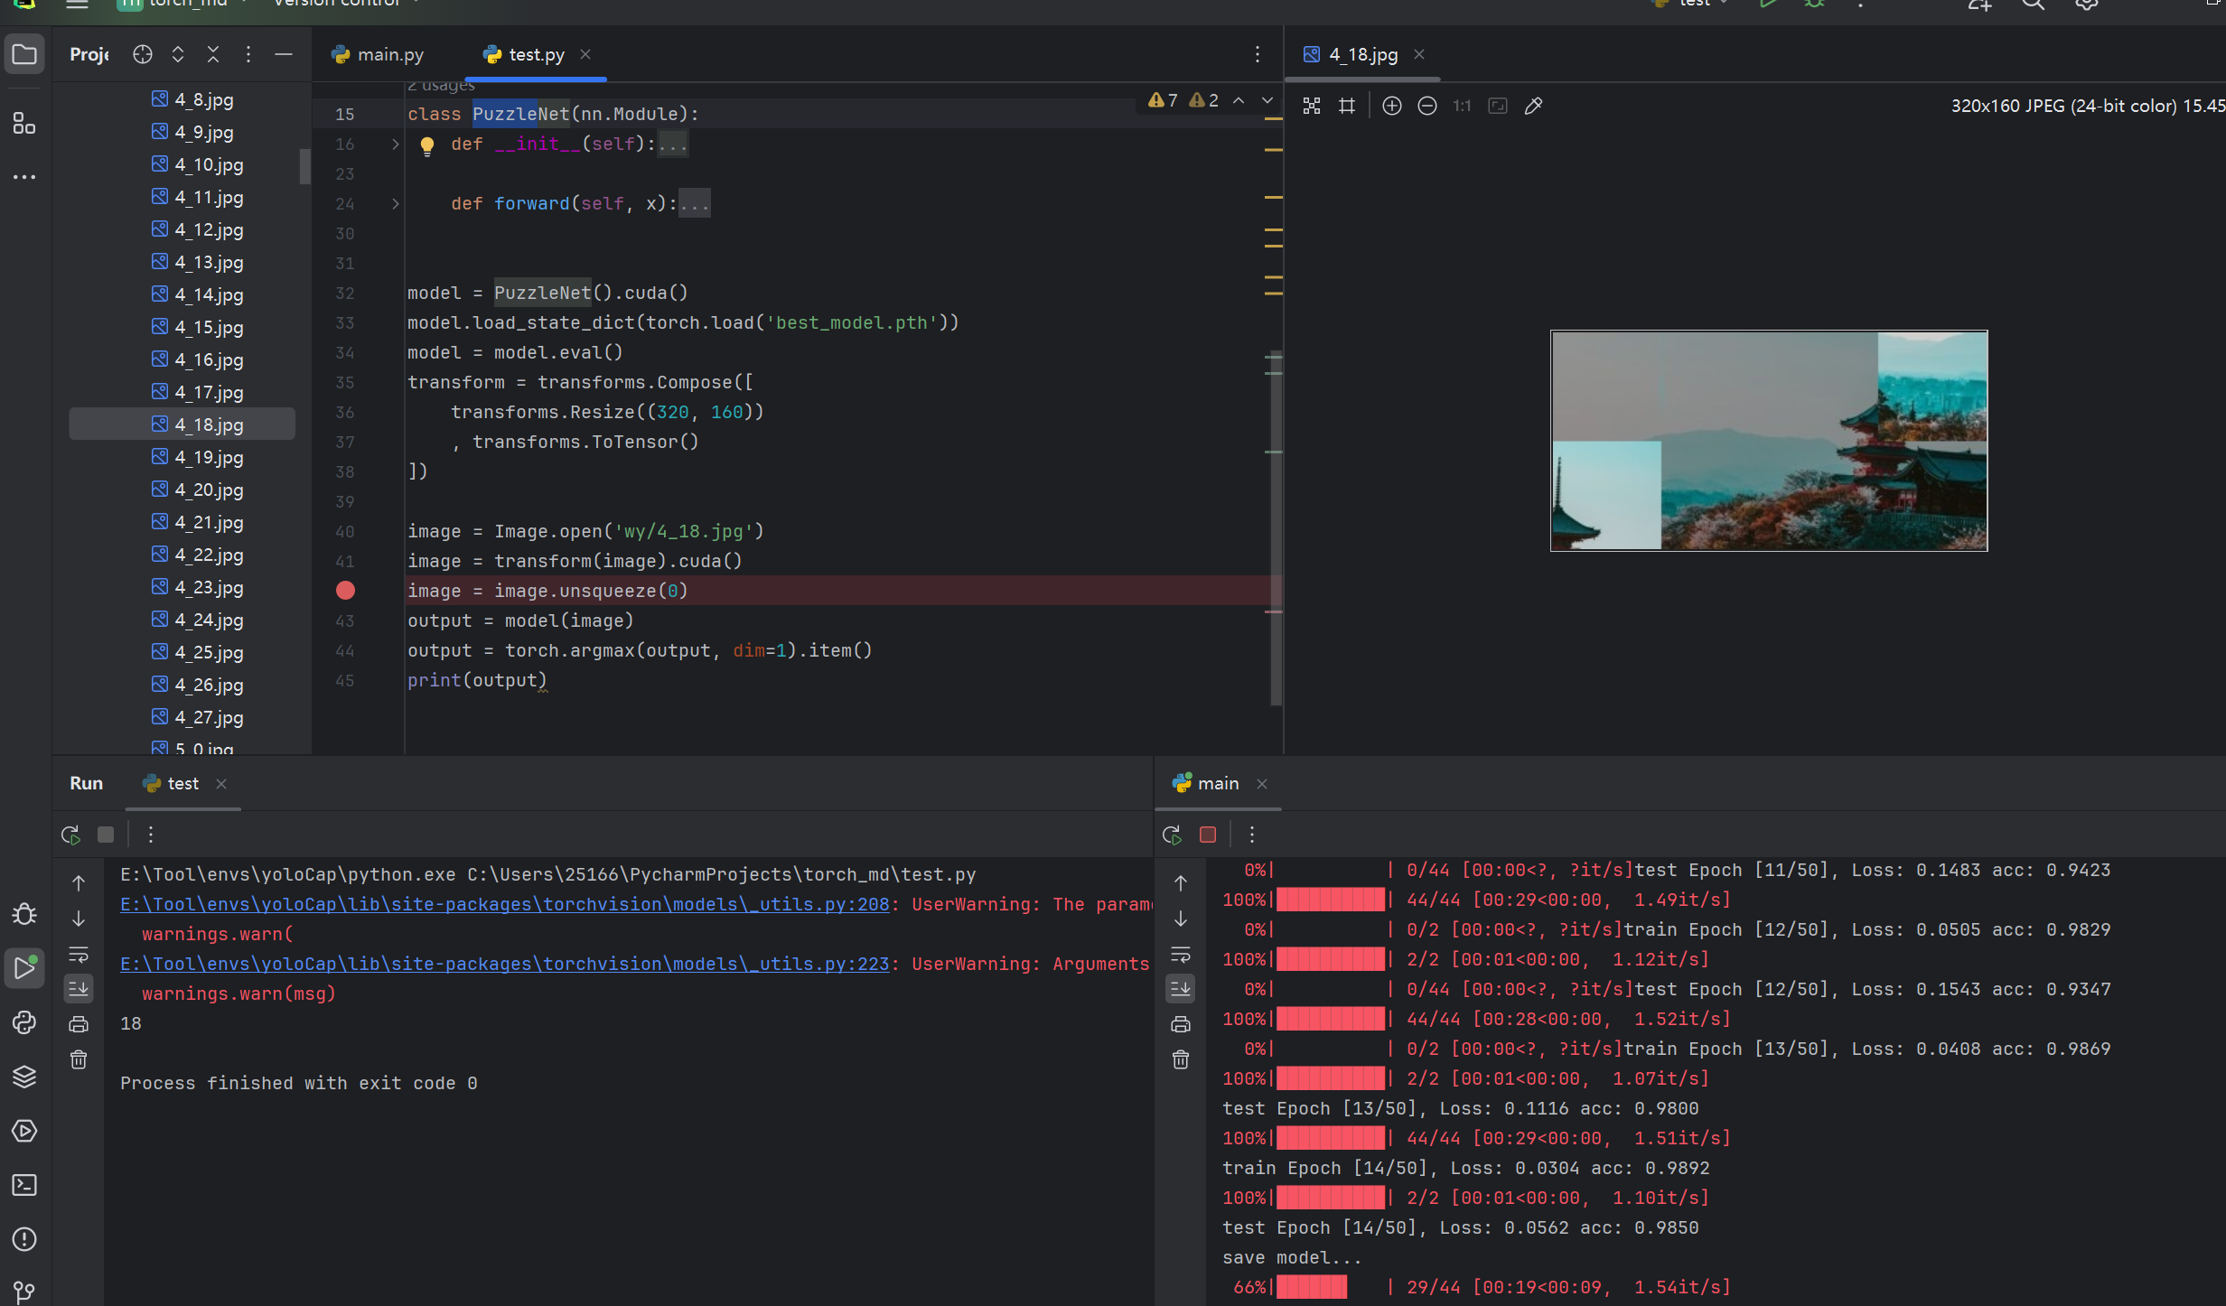Switch to the main.py editor tab
Image resolution: width=2226 pixels, height=1306 pixels.
(x=378, y=55)
